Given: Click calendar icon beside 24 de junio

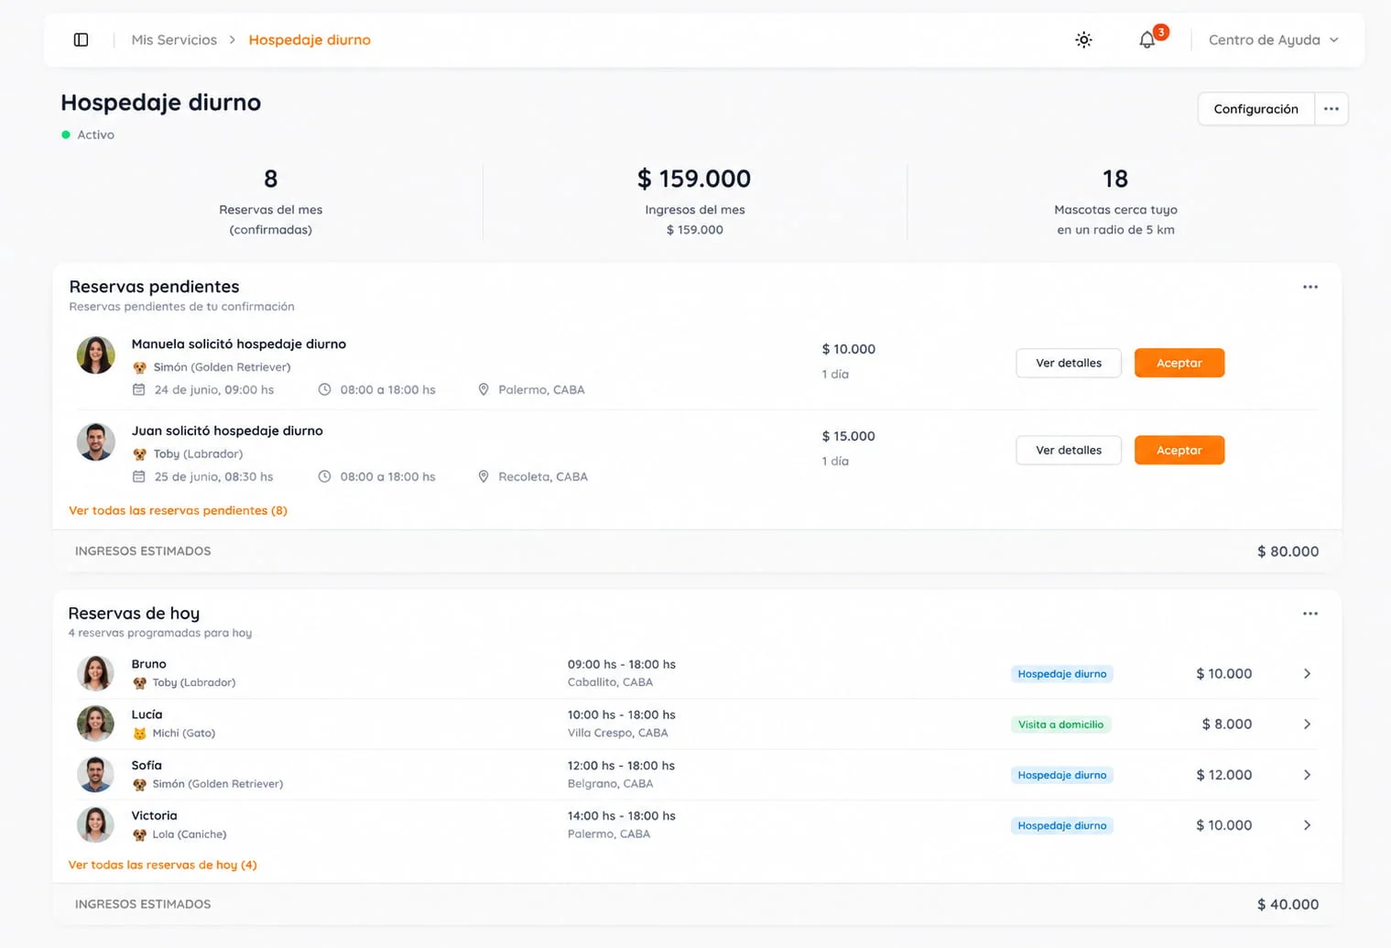Looking at the screenshot, I should pos(139,389).
